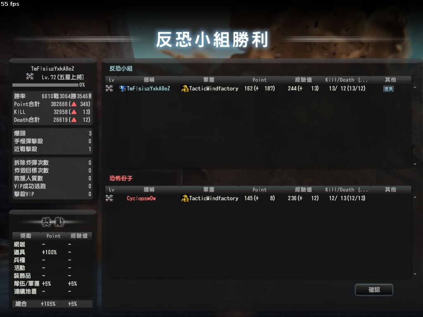Click the rank insignia beside CyclopswOw
Viewport: 423px width, 317px height.
coord(109,198)
